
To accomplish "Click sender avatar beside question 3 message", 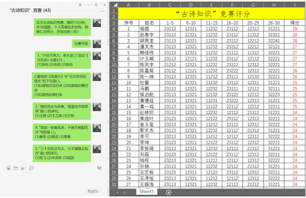I will pyautogui.click(x=97, y=107).
